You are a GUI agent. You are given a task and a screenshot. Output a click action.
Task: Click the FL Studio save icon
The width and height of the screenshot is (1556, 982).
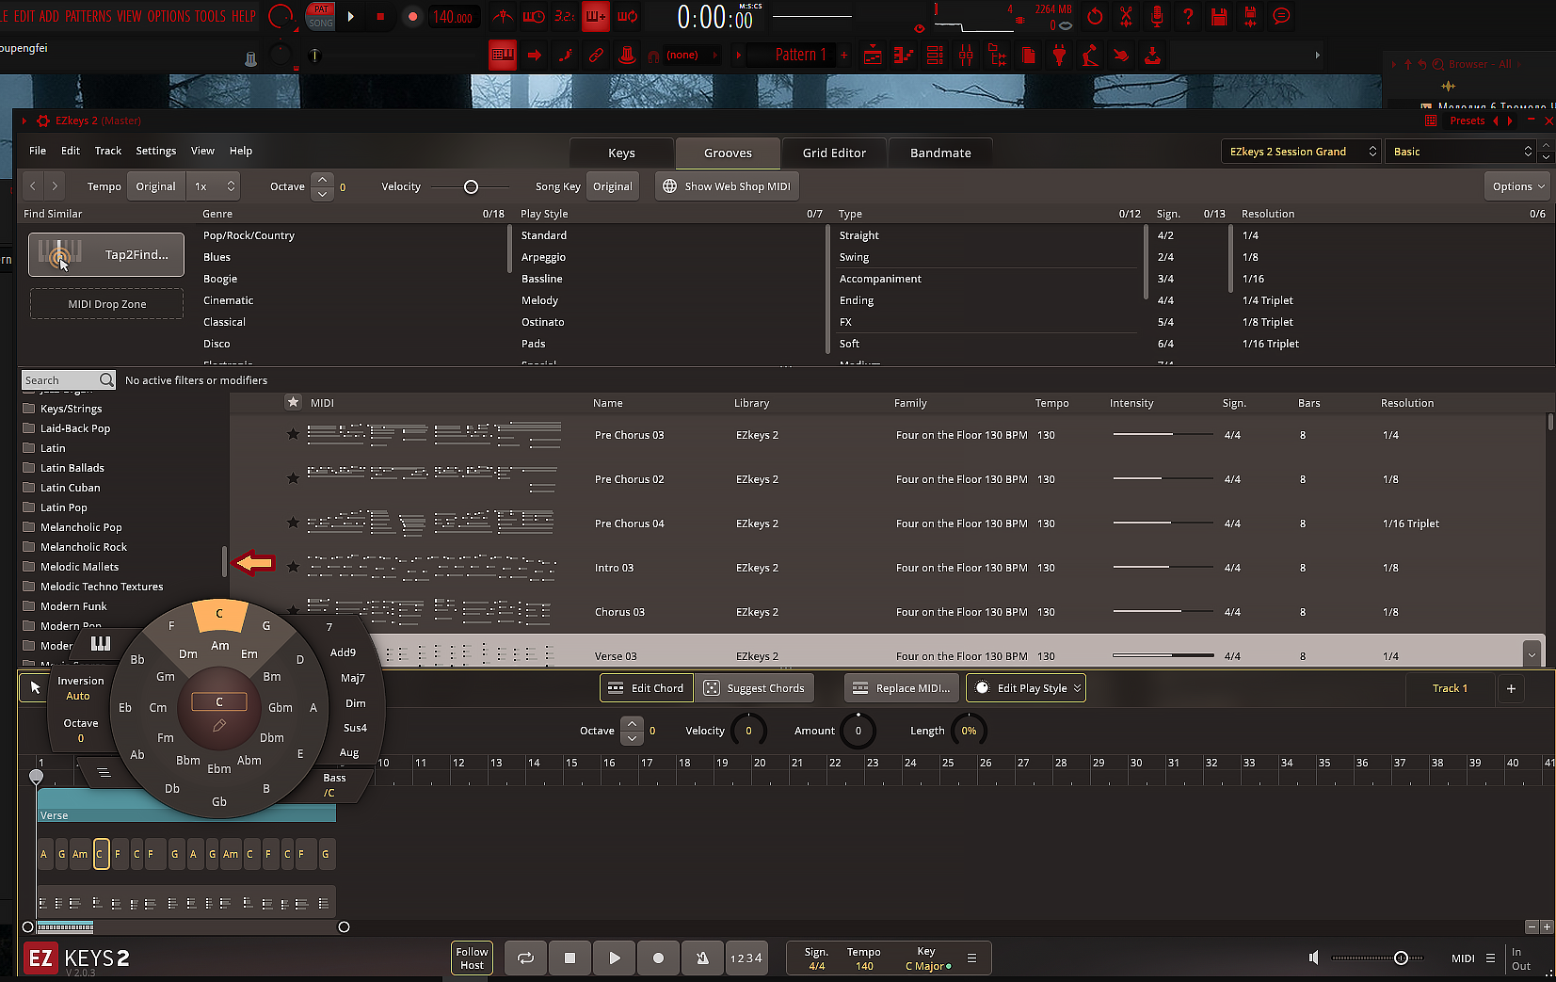click(x=1219, y=16)
